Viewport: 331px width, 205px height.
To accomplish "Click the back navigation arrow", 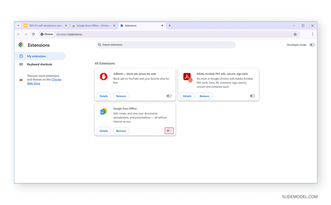I will coord(19,34).
